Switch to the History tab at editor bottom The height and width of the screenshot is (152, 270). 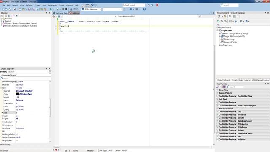click(124, 150)
